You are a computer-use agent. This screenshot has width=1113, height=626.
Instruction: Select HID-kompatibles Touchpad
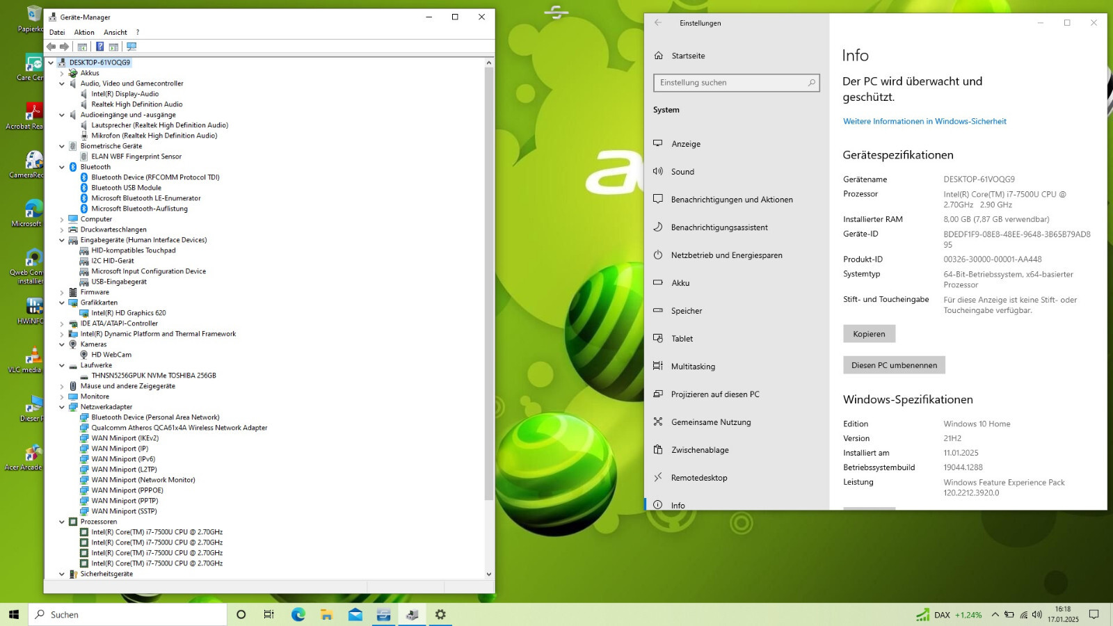(133, 250)
